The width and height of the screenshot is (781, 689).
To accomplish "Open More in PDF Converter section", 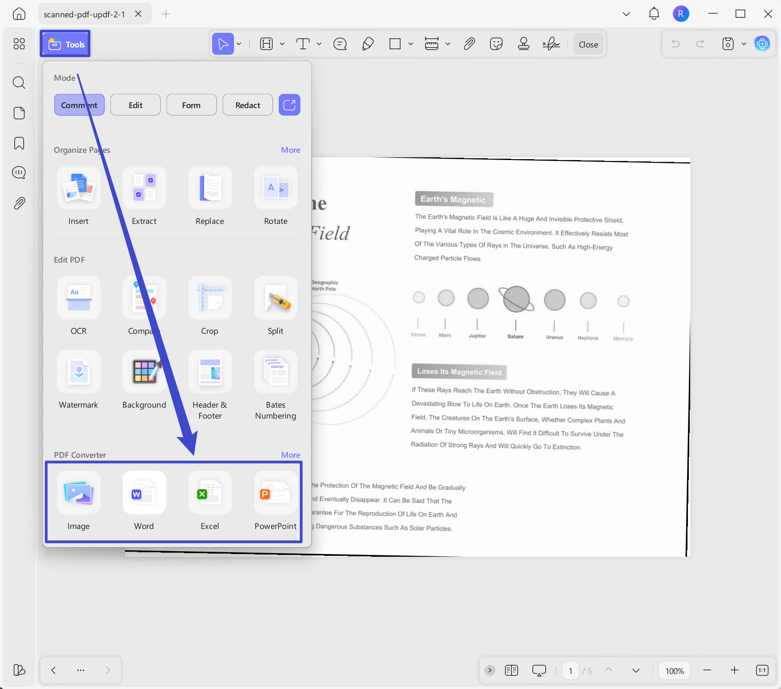I will pos(291,455).
